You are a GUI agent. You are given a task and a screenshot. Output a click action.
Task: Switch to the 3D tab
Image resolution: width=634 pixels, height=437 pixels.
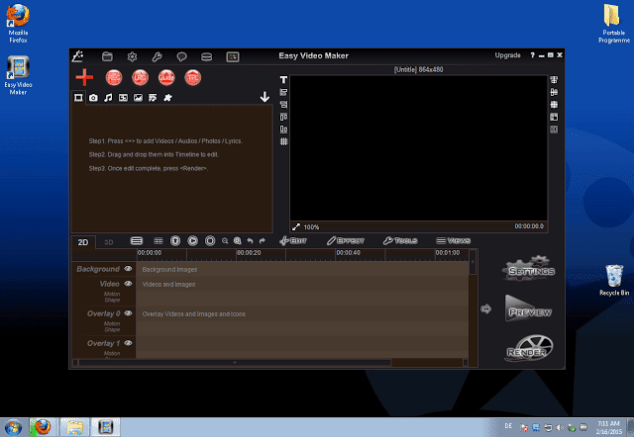(x=109, y=242)
